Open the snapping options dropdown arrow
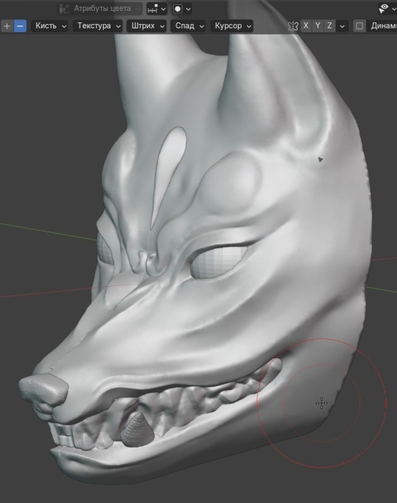The height and width of the screenshot is (503, 397). 163,9
